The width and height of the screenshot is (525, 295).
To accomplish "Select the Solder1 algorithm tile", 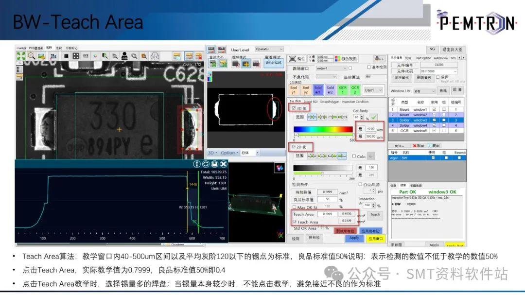I will [318, 90].
